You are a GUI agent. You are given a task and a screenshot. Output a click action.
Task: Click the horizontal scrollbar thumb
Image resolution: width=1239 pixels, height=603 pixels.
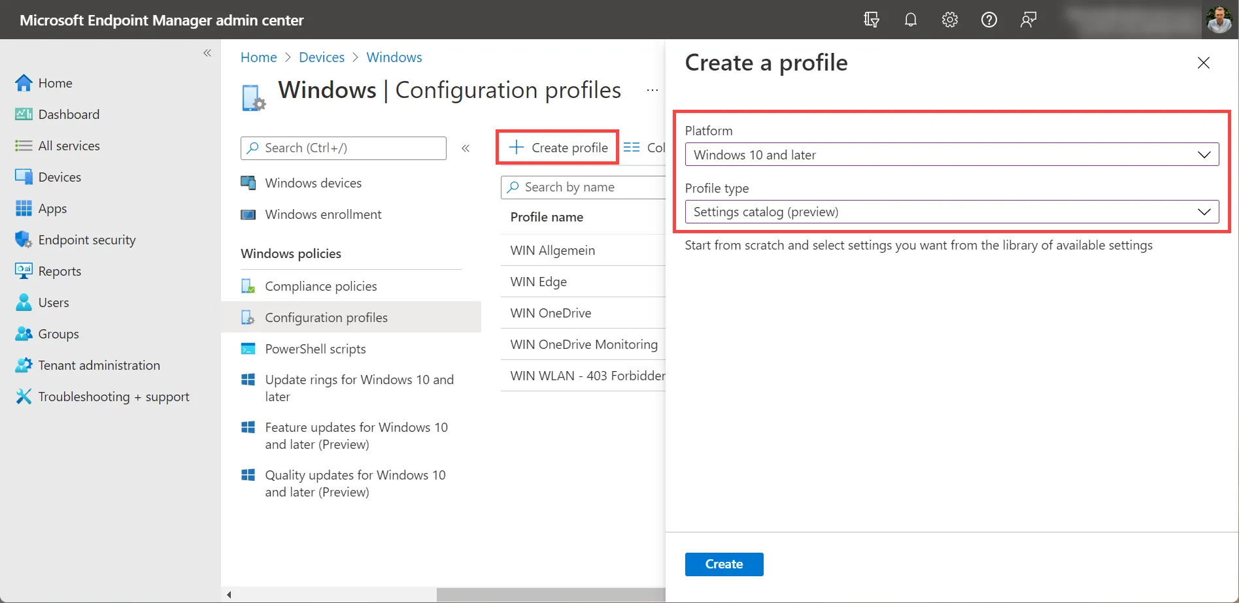point(551,595)
